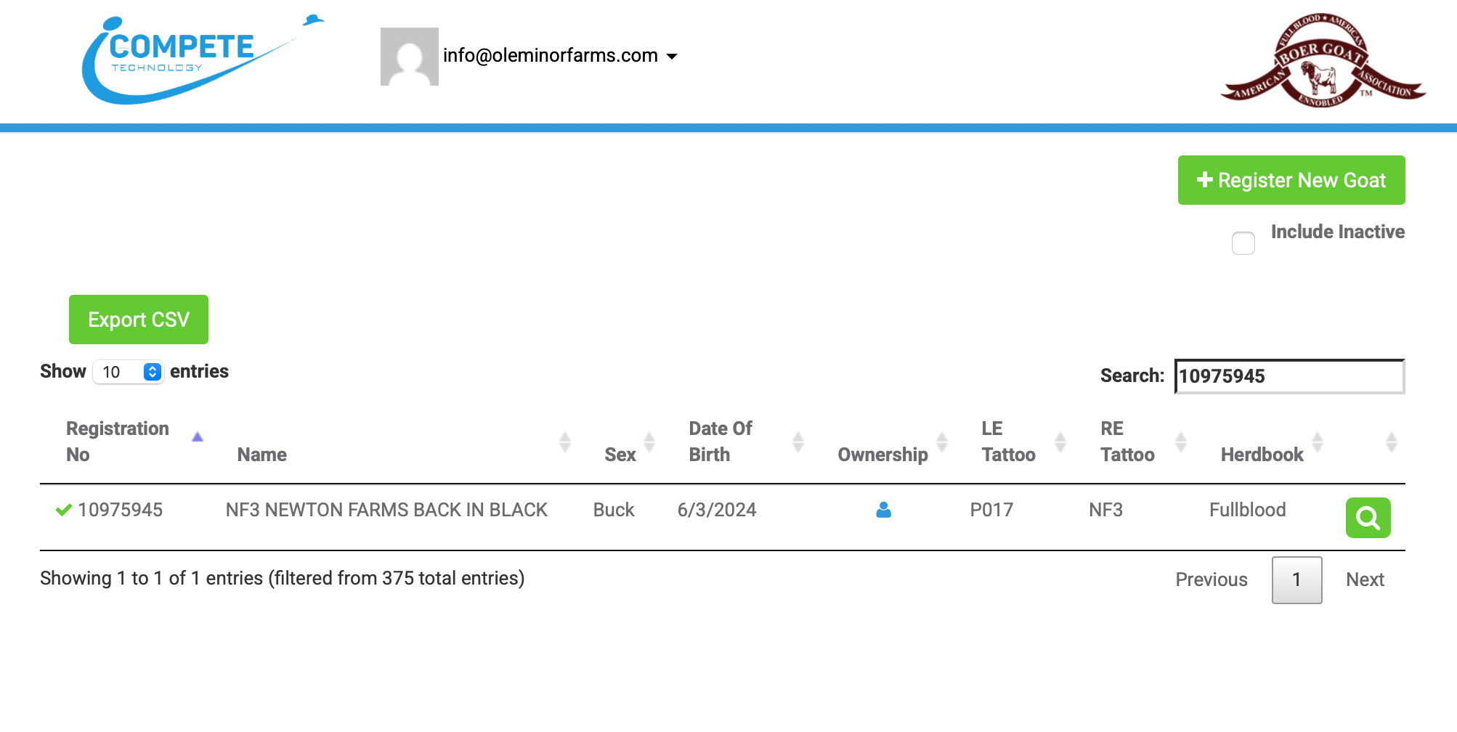Viewport: 1457px width, 732px height.
Task: Click the blue ownership person icon
Action: 883,511
